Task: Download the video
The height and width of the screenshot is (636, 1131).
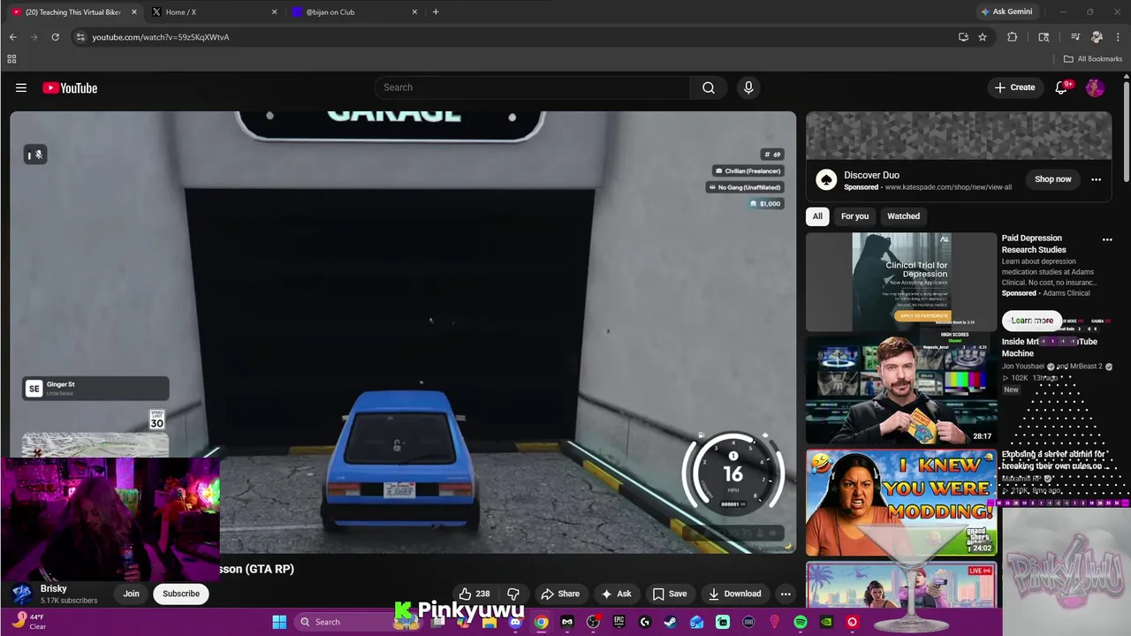Action: coord(734,594)
